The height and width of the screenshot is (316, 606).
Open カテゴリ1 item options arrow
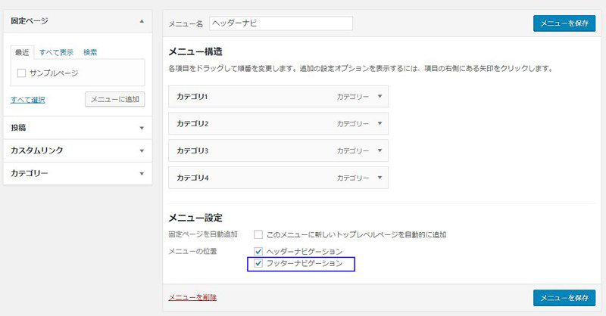380,97
